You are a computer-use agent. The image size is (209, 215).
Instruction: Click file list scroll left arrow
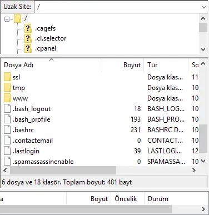5,170
